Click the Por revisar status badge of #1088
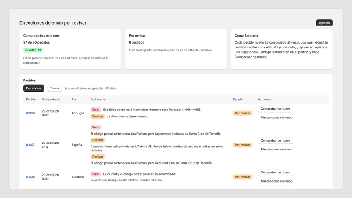Viewport: 352px width, 198px height. [242, 113]
